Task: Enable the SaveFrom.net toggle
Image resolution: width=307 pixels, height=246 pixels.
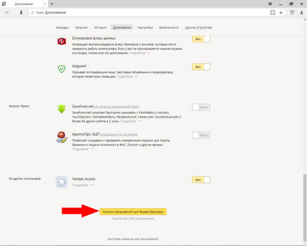Action: [x=201, y=107]
